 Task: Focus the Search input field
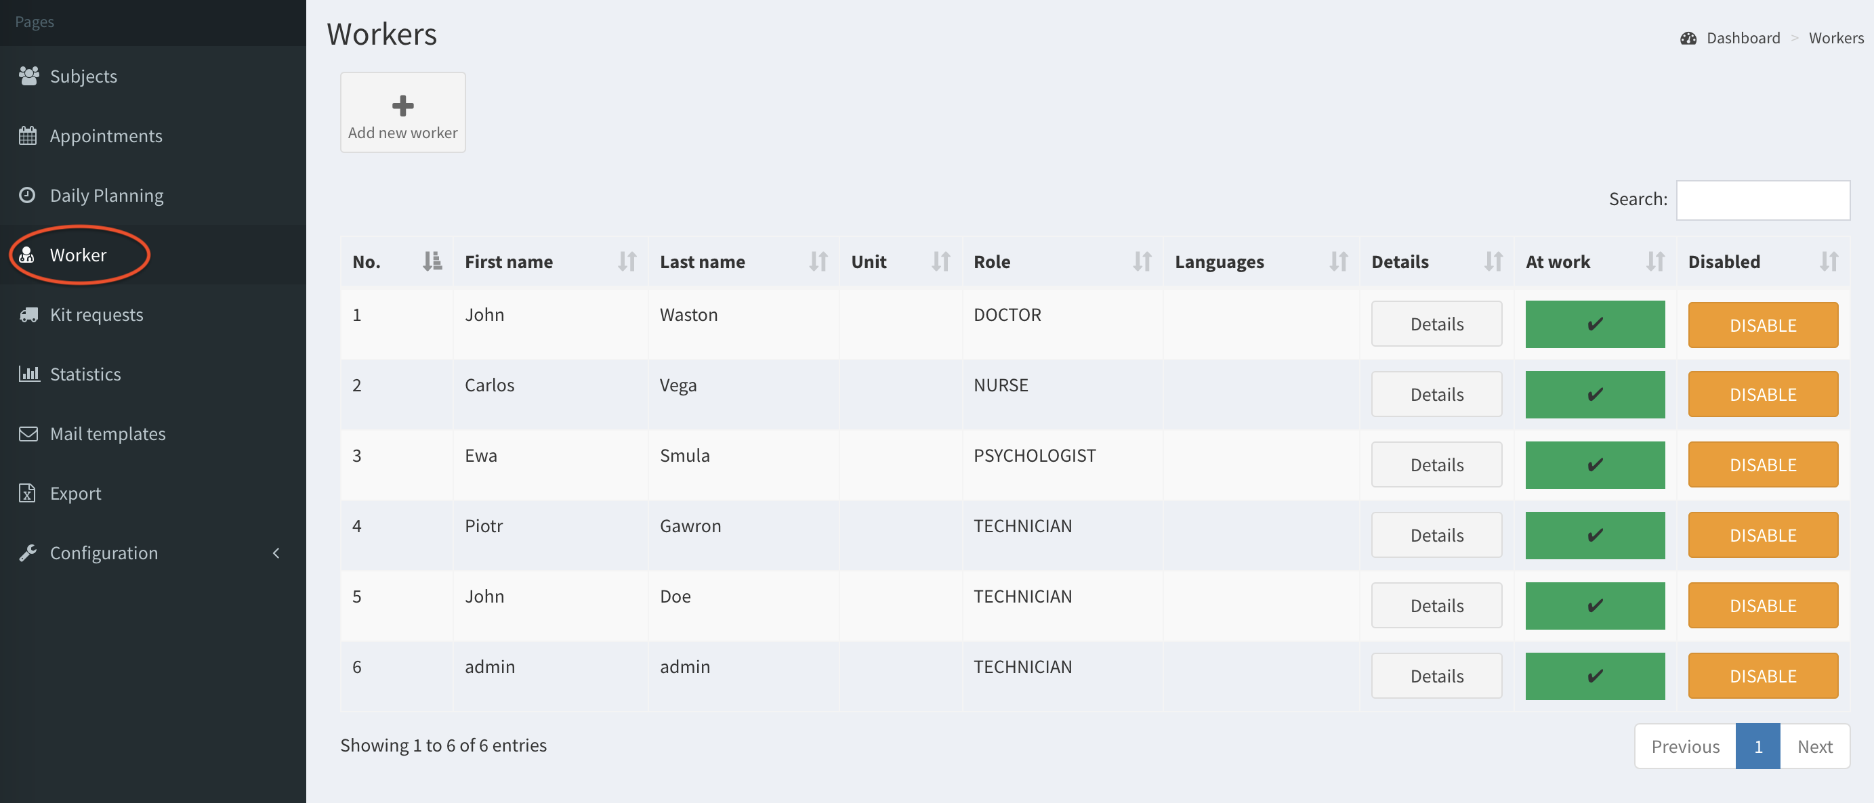1762,200
